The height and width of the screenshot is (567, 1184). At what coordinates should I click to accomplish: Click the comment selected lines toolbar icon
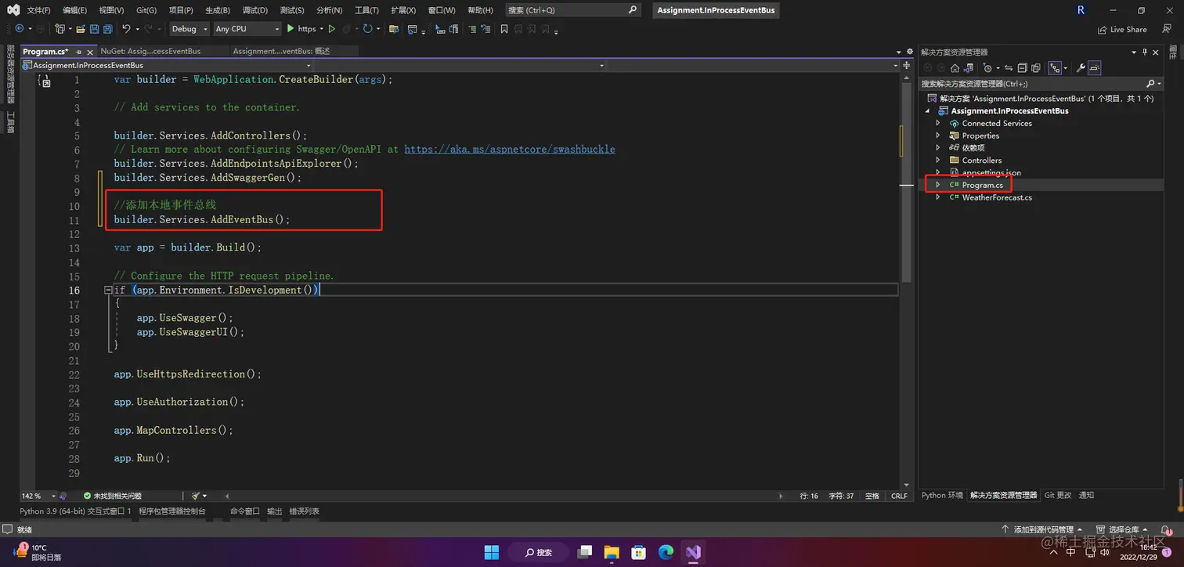472,29
